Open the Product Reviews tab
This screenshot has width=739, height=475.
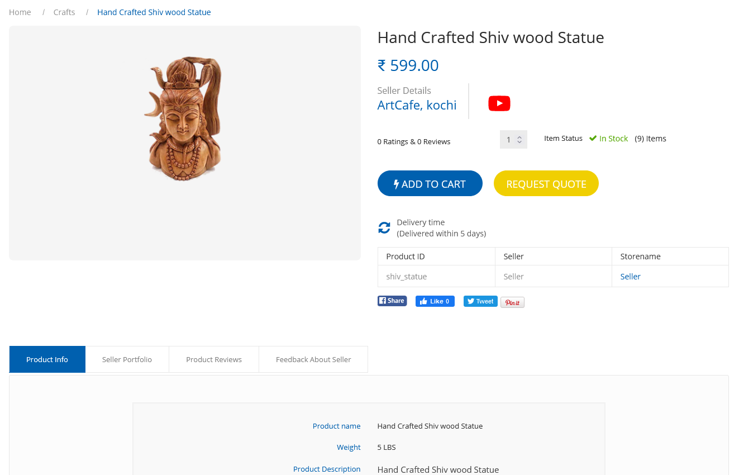214,359
